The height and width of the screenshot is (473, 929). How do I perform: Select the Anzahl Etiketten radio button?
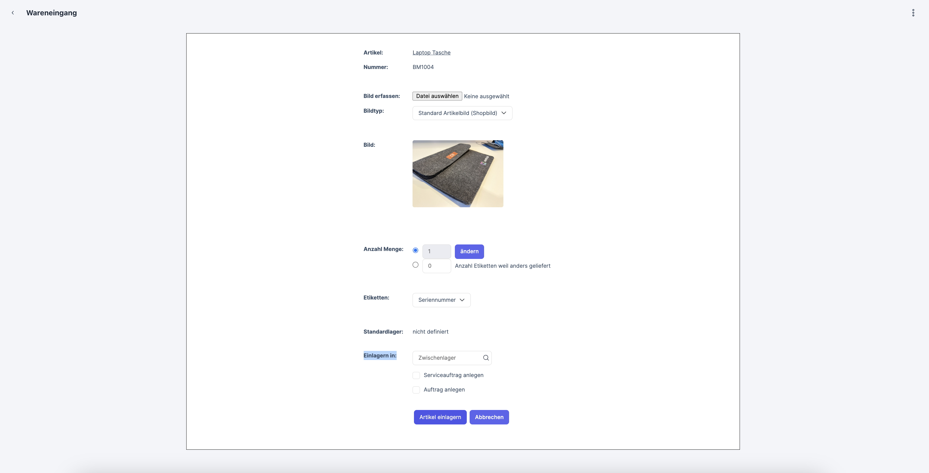pyautogui.click(x=415, y=265)
